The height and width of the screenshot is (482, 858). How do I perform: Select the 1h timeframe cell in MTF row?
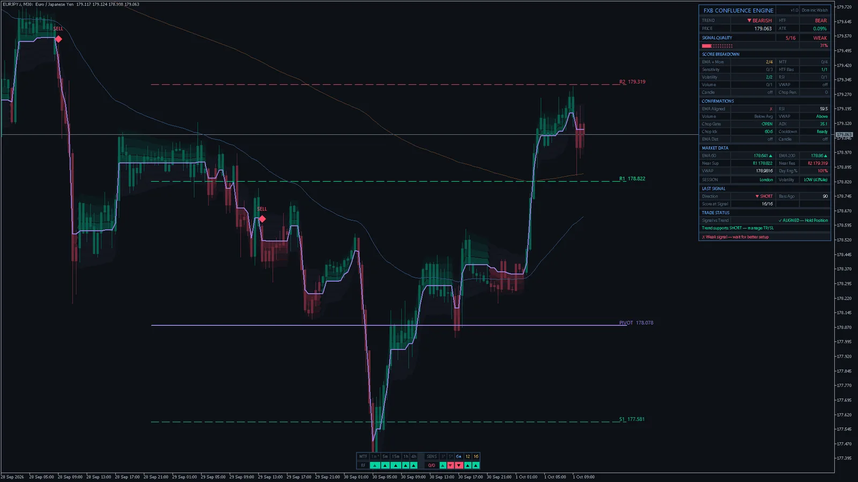405,457
